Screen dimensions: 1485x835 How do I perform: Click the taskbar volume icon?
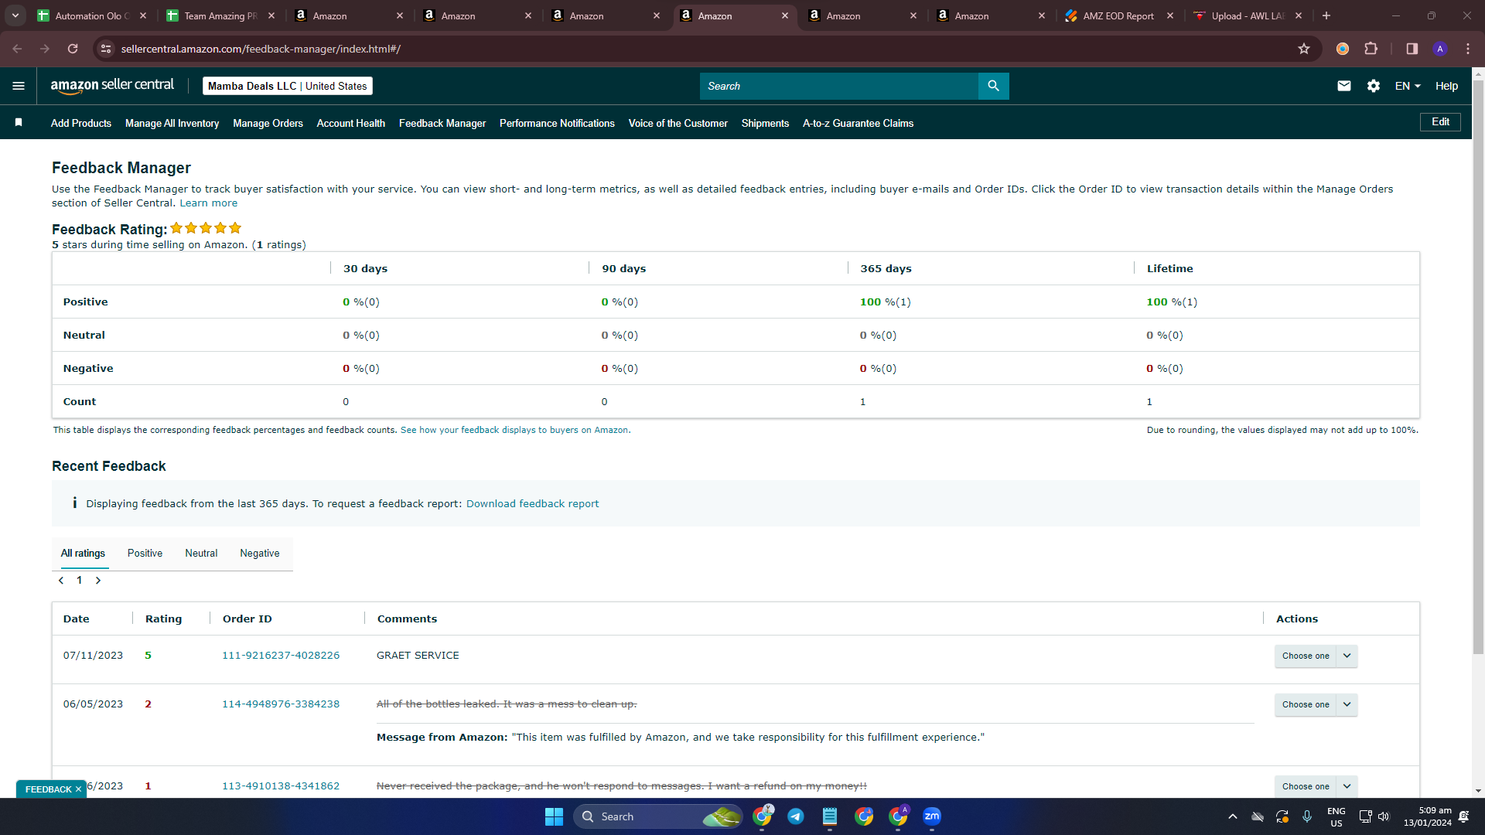(x=1384, y=816)
